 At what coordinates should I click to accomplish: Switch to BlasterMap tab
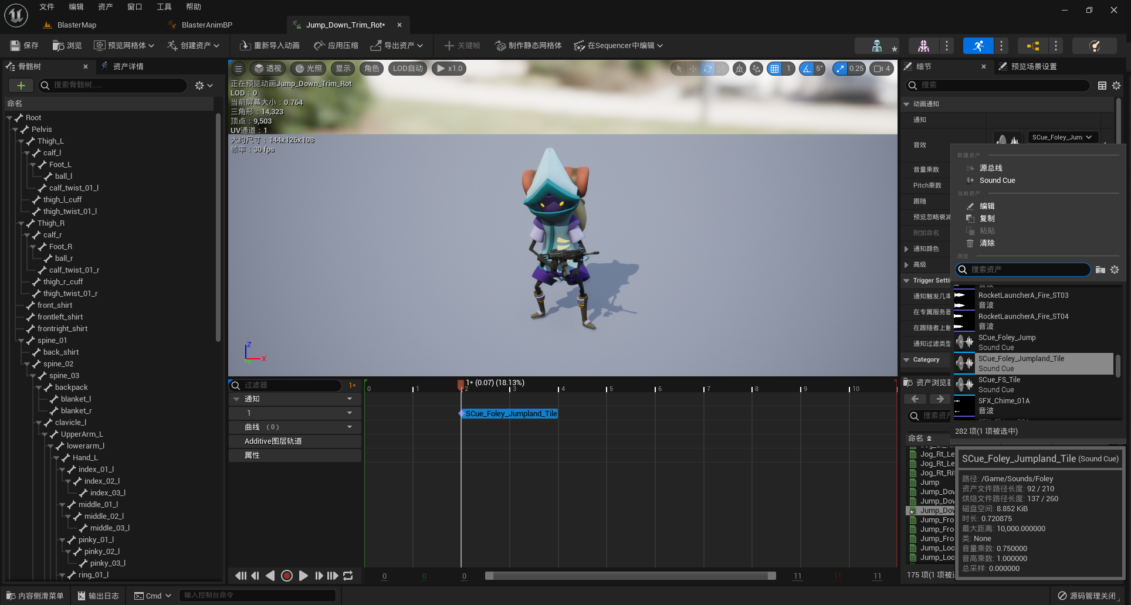[76, 25]
